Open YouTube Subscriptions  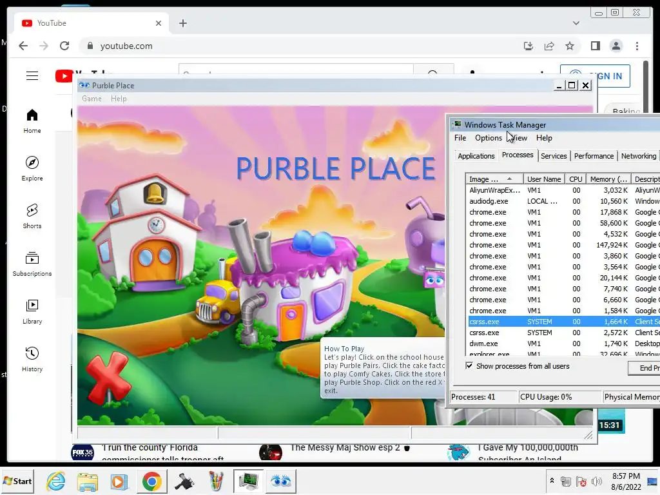tap(32, 264)
